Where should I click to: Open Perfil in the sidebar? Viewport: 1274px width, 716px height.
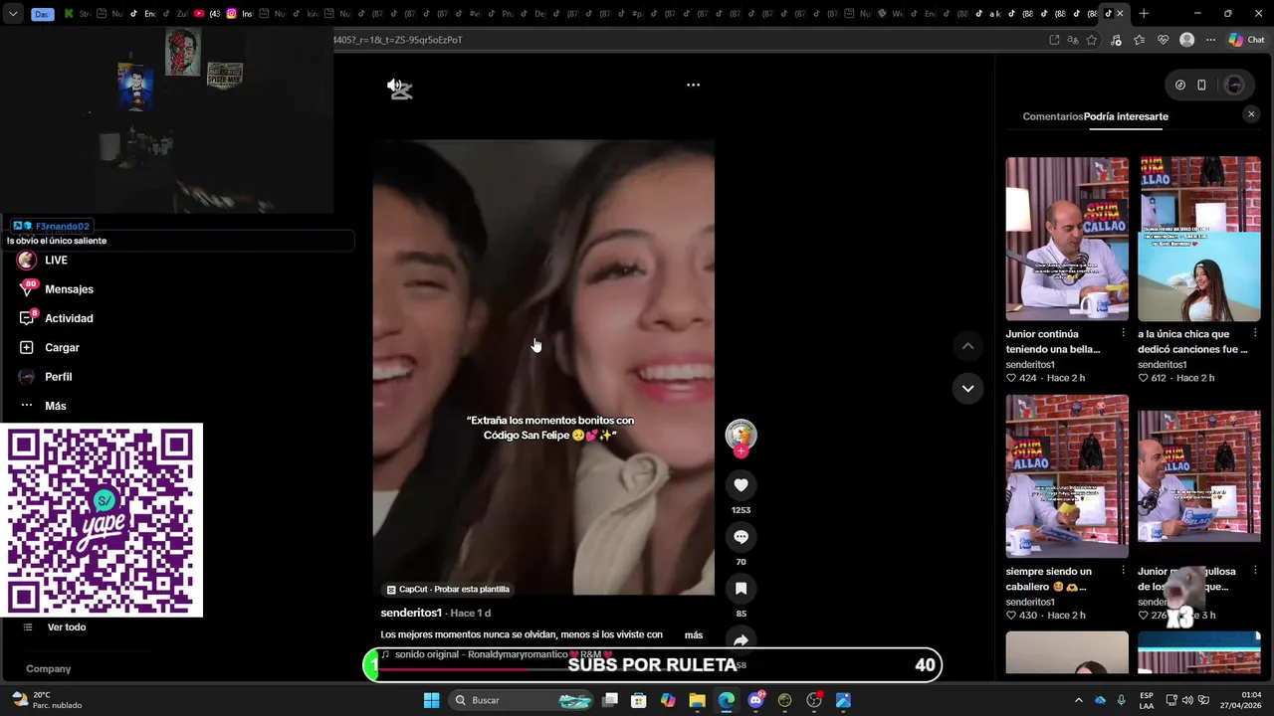click(x=58, y=377)
